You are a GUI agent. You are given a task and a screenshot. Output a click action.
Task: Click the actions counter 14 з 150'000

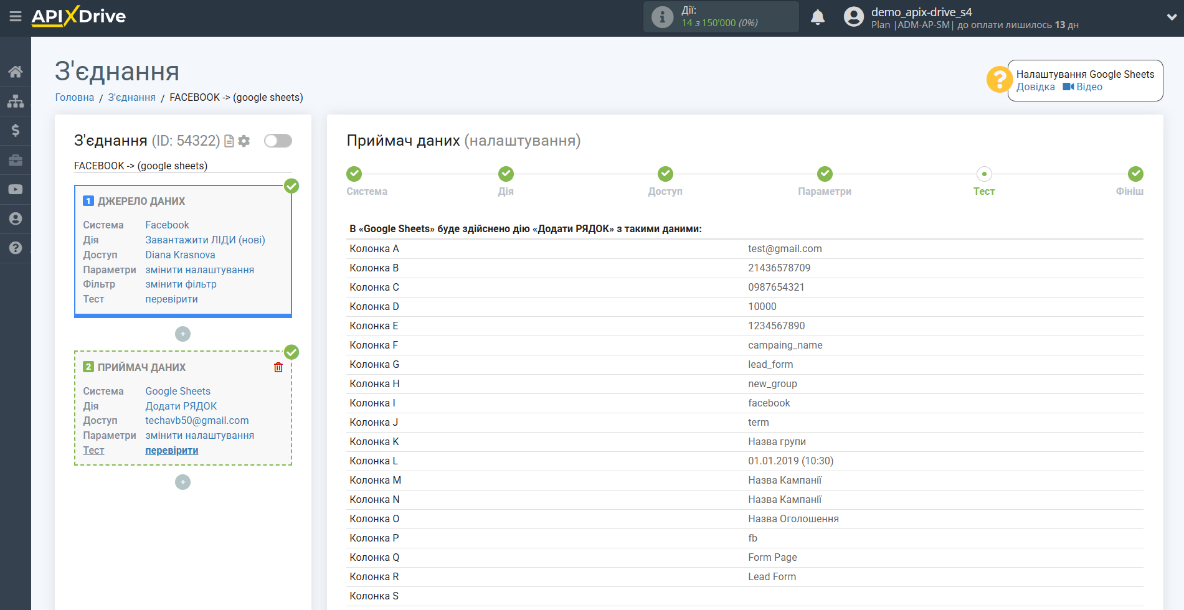[x=719, y=23]
